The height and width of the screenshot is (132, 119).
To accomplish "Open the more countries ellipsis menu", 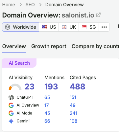I will 104,27.
